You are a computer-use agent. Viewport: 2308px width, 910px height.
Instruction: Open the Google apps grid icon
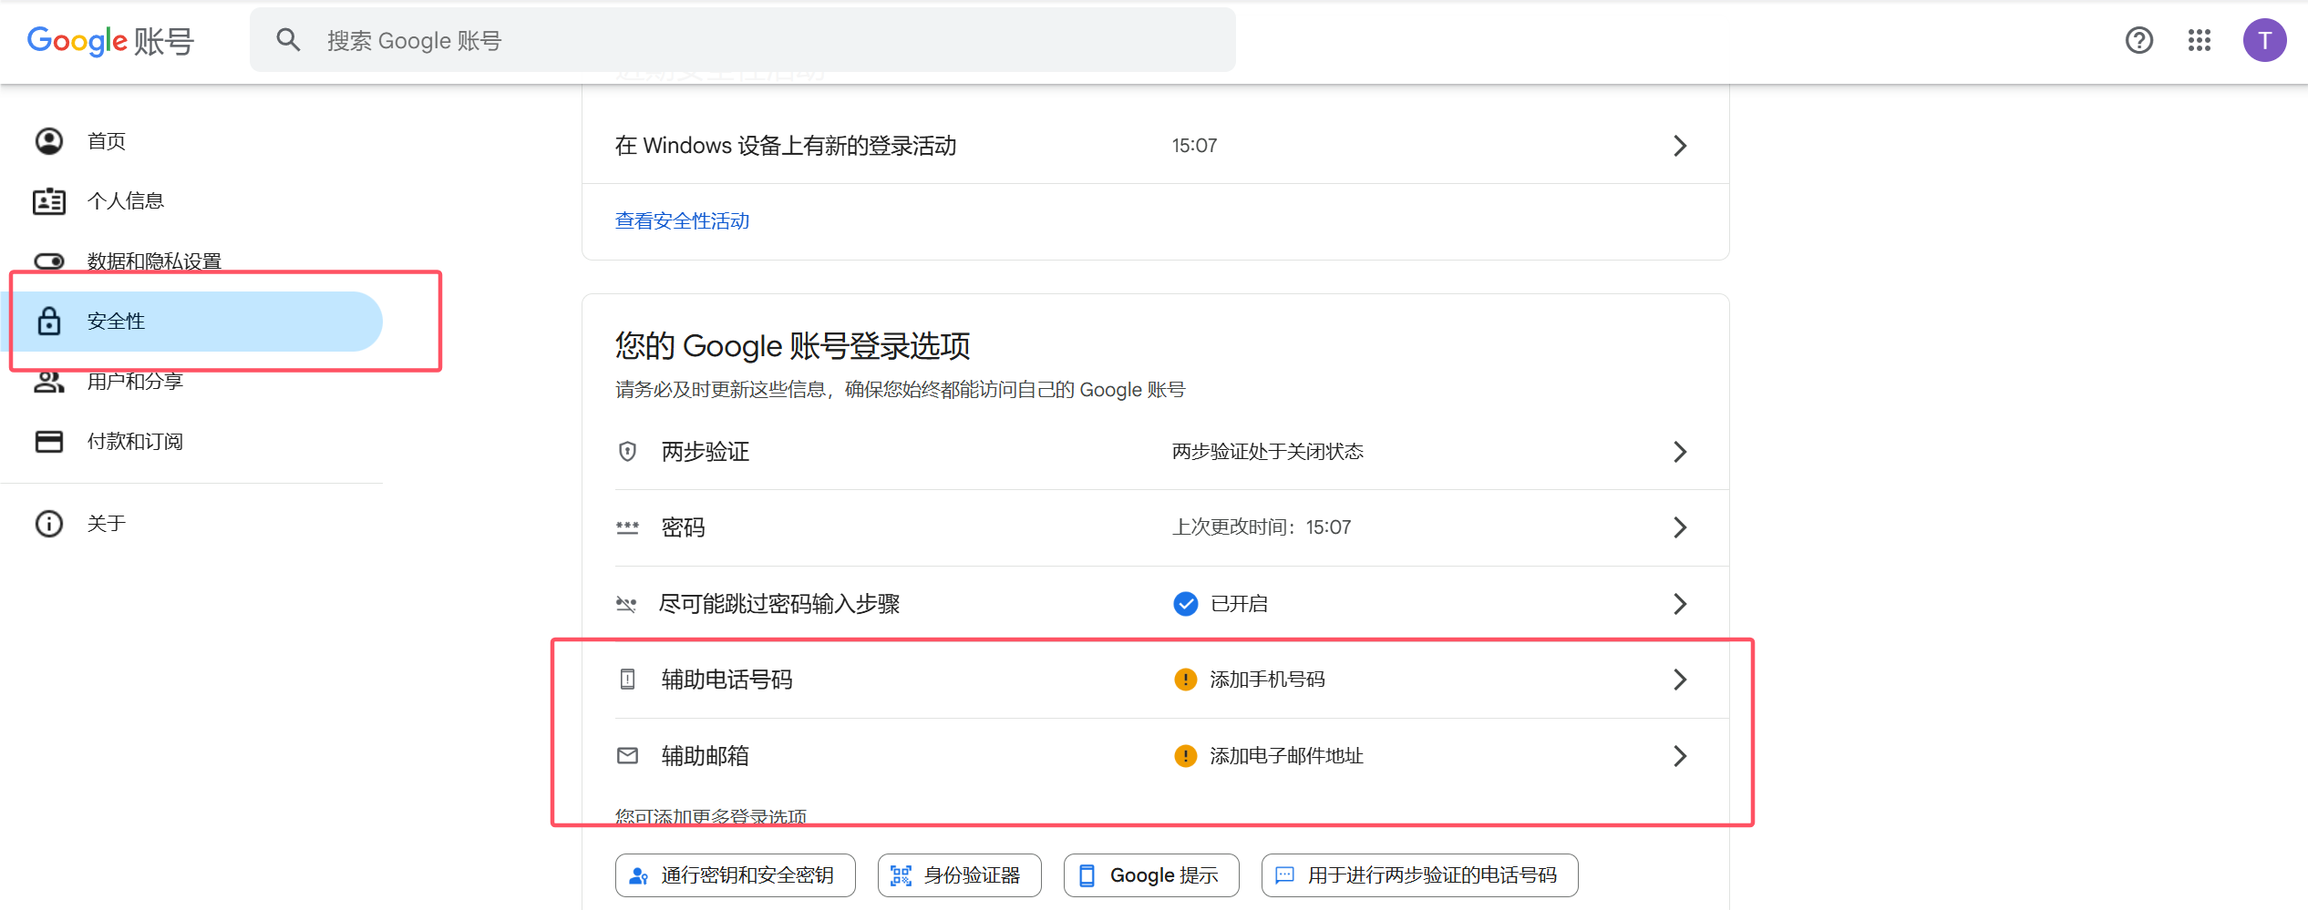pos(2200,40)
